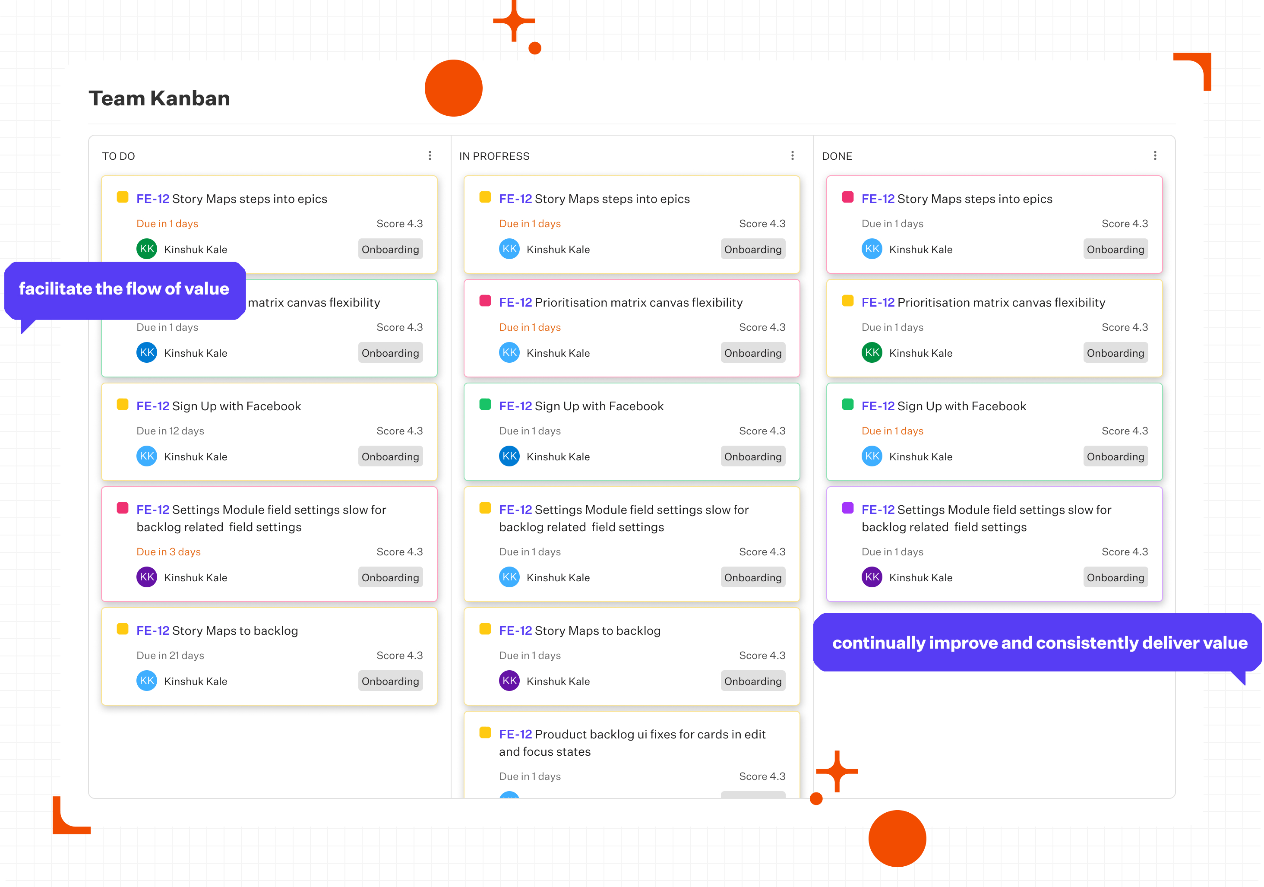
Task: Click the facilitate the flow of value bubble
Action: [x=124, y=288]
